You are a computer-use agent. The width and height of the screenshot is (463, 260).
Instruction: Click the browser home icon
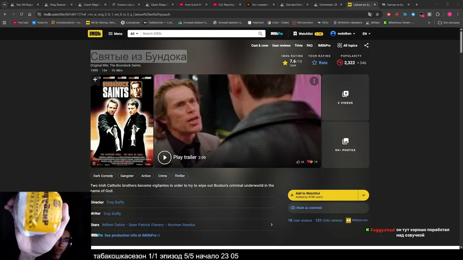[x=29, y=14]
